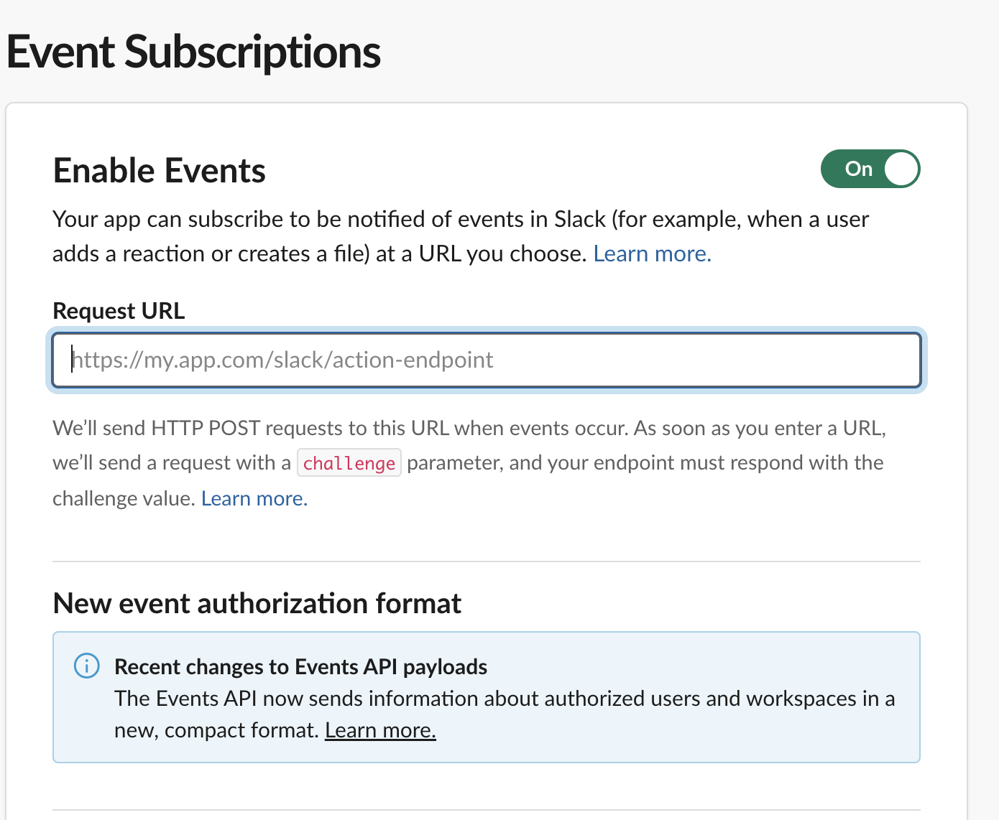Image resolution: width=999 pixels, height=820 pixels.
Task: Click the "Request URL" field label
Action: [x=119, y=311]
